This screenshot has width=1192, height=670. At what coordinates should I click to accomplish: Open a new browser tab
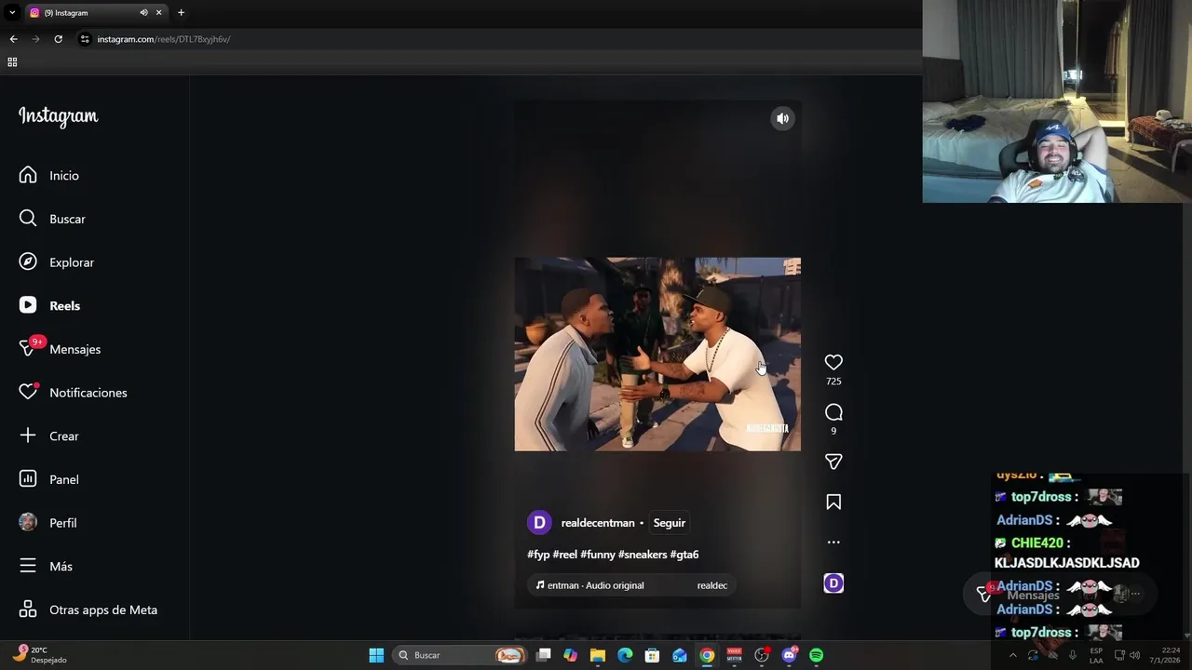pyautogui.click(x=181, y=13)
